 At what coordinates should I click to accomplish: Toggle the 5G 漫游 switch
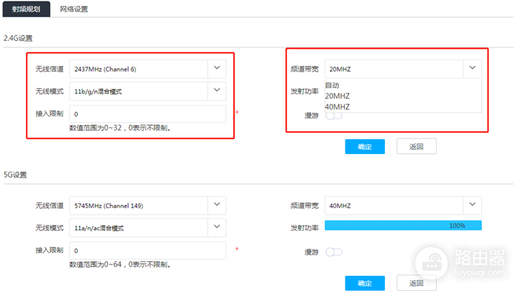point(334,252)
